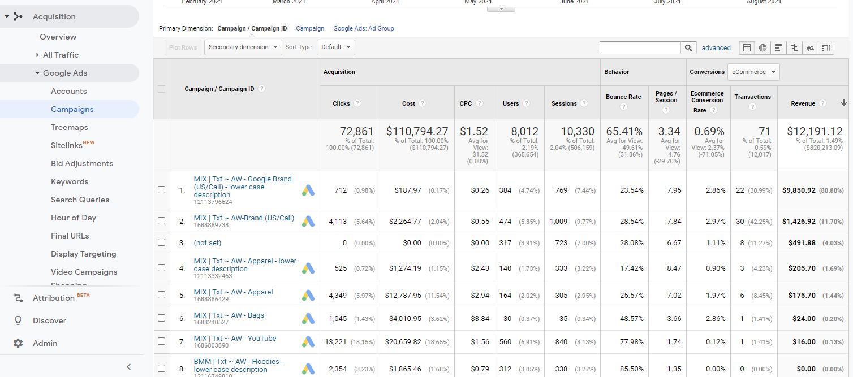Select all rows with header checkbox
853x377 pixels.
click(x=161, y=89)
